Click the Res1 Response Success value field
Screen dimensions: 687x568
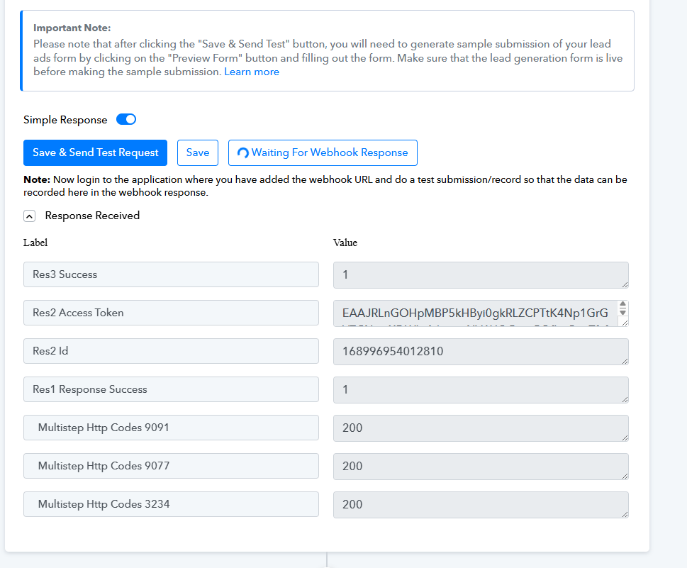tap(480, 389)
